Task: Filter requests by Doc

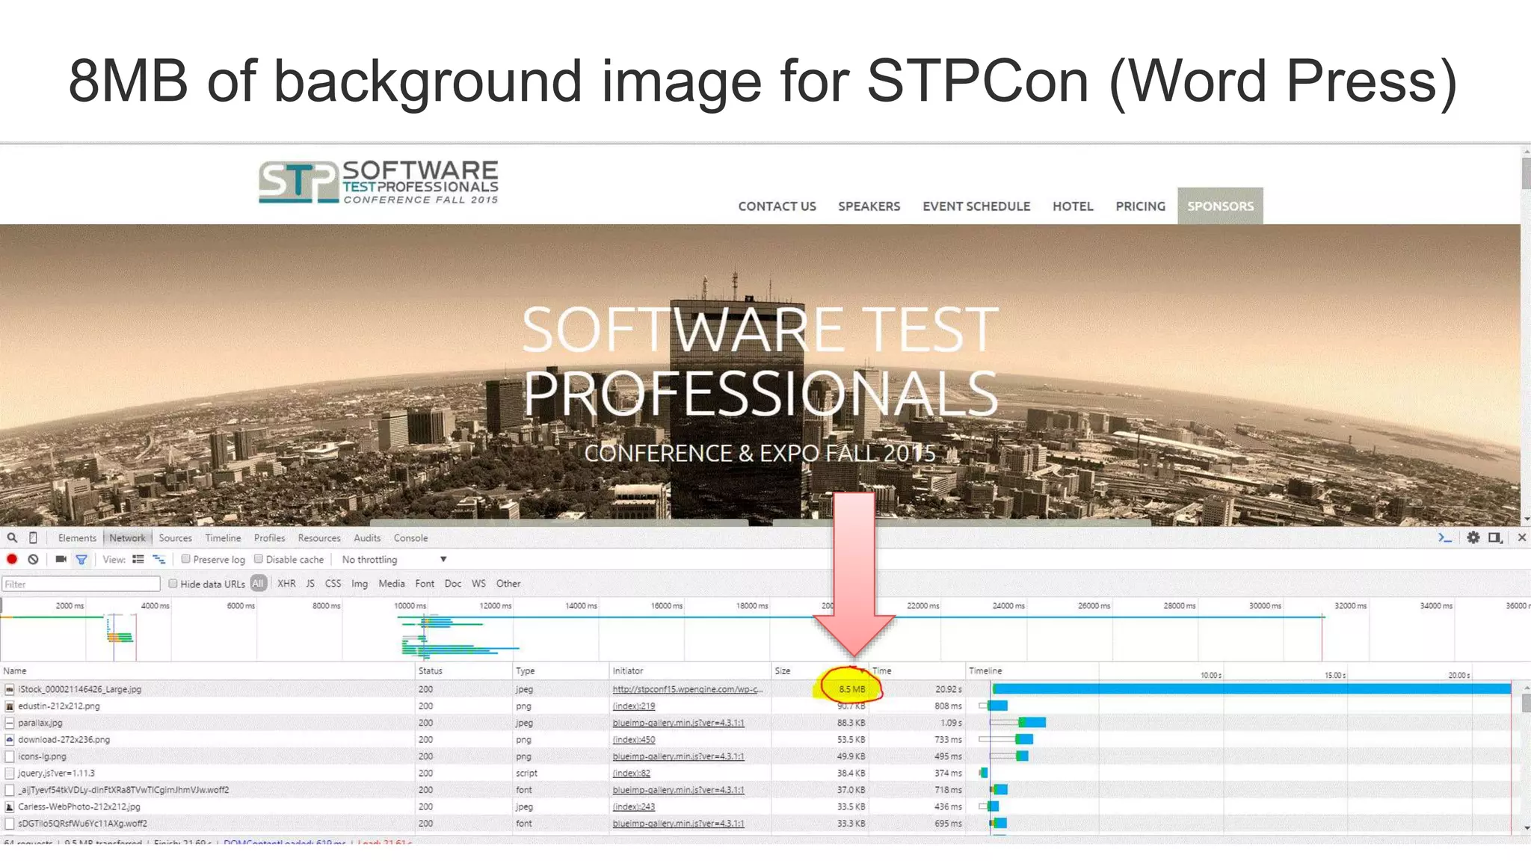Action: pyautogui.click(x=453, y=584)
